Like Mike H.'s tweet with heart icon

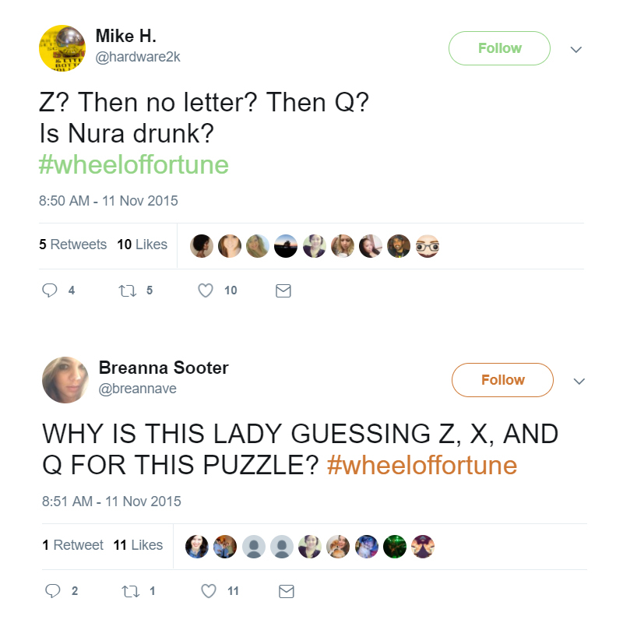[206, 290]
